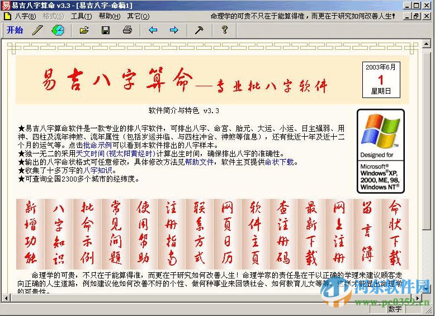Select the pencil edit icon
The width and height of the screenshot is (435, 316).
[x=37, y=30]
